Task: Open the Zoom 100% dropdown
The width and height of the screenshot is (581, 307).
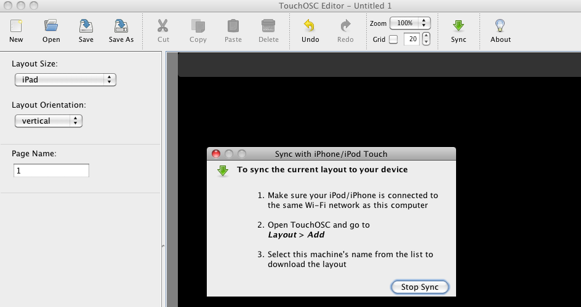Action: (x=410, y=23)
